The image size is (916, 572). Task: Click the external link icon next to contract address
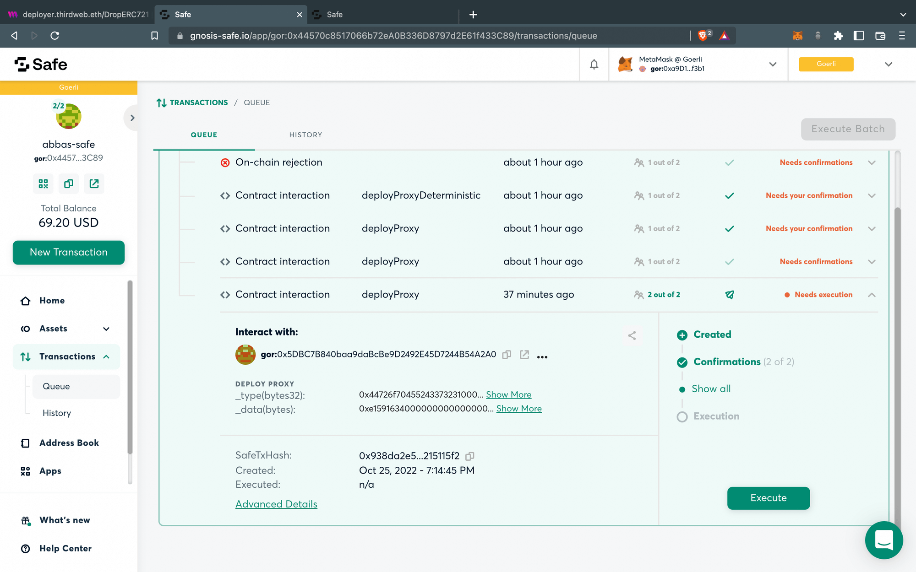(524, 355)
